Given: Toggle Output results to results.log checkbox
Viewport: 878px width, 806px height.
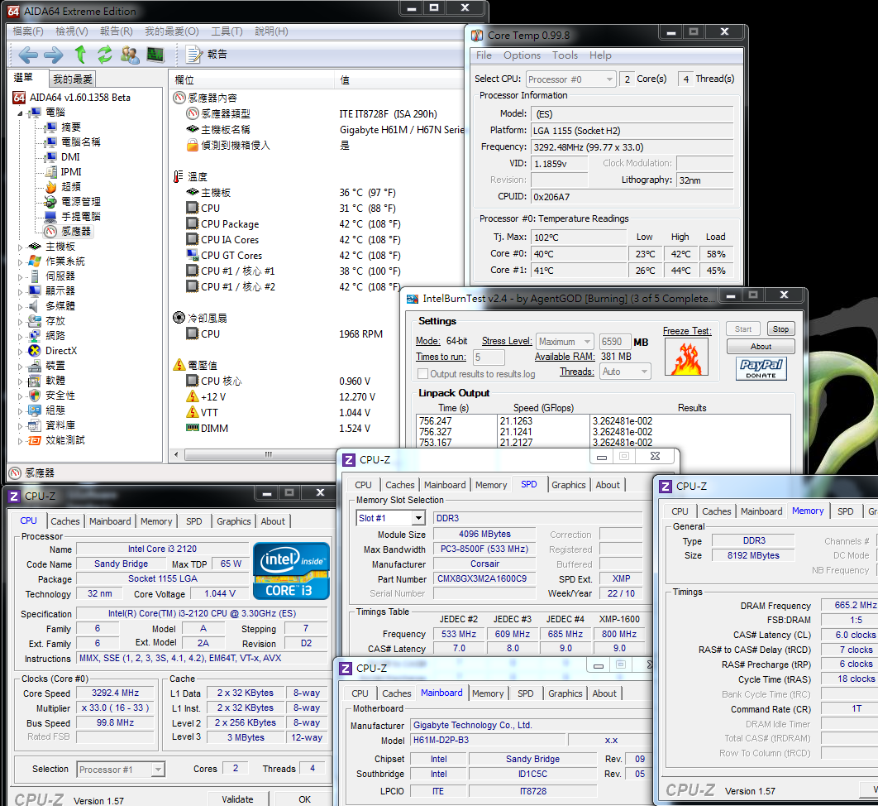Looking at the screenshot, I should pyautogui.click(x=422, y=374).
